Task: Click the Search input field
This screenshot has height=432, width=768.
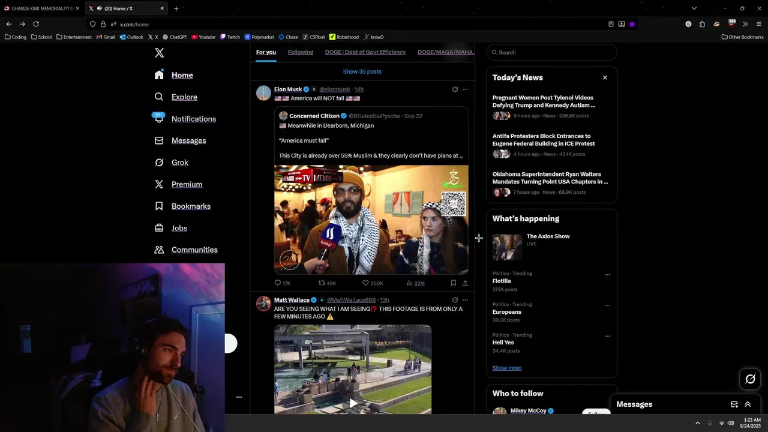Action: [551, 52]
